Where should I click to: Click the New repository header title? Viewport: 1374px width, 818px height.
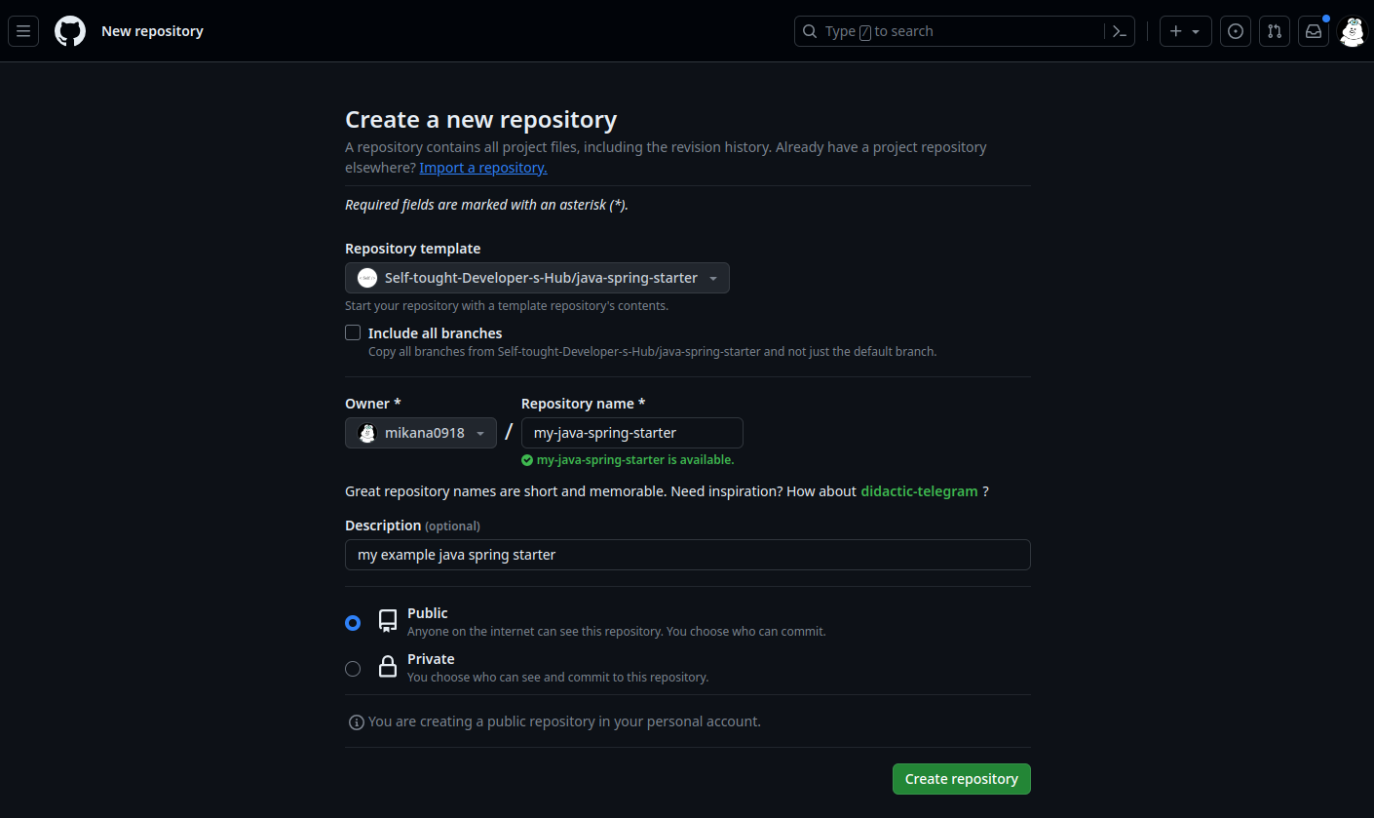point(152,31)
